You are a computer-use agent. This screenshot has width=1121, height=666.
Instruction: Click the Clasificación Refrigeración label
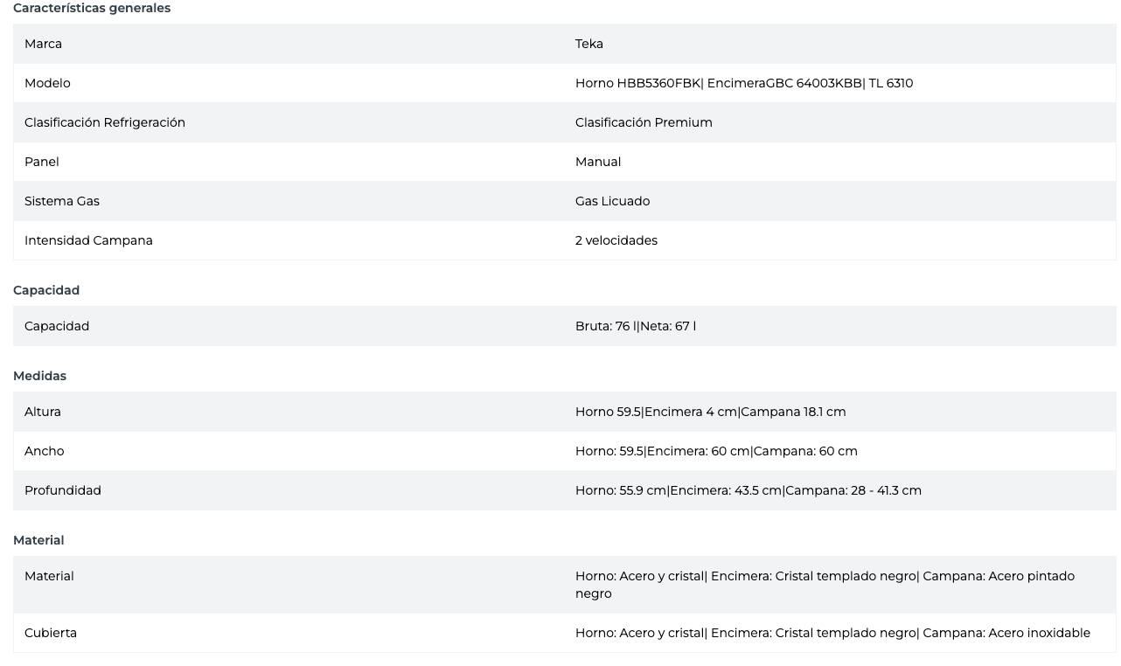click(105, 122)
